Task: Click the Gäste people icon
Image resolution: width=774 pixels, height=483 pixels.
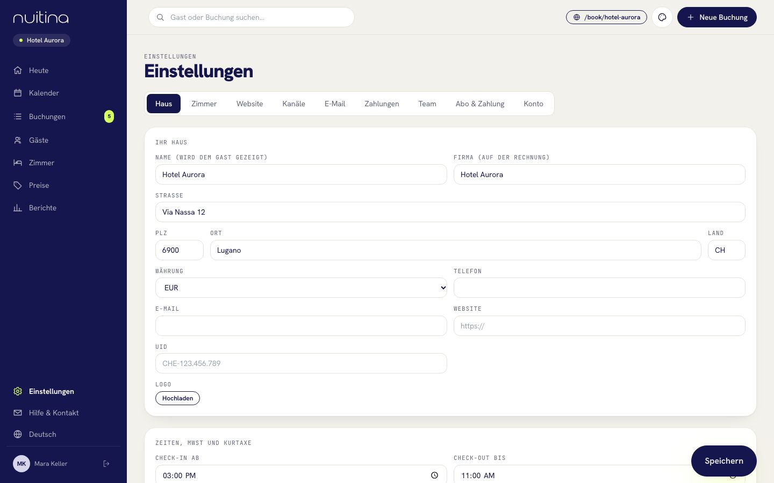Action: (x=18, y=140)
